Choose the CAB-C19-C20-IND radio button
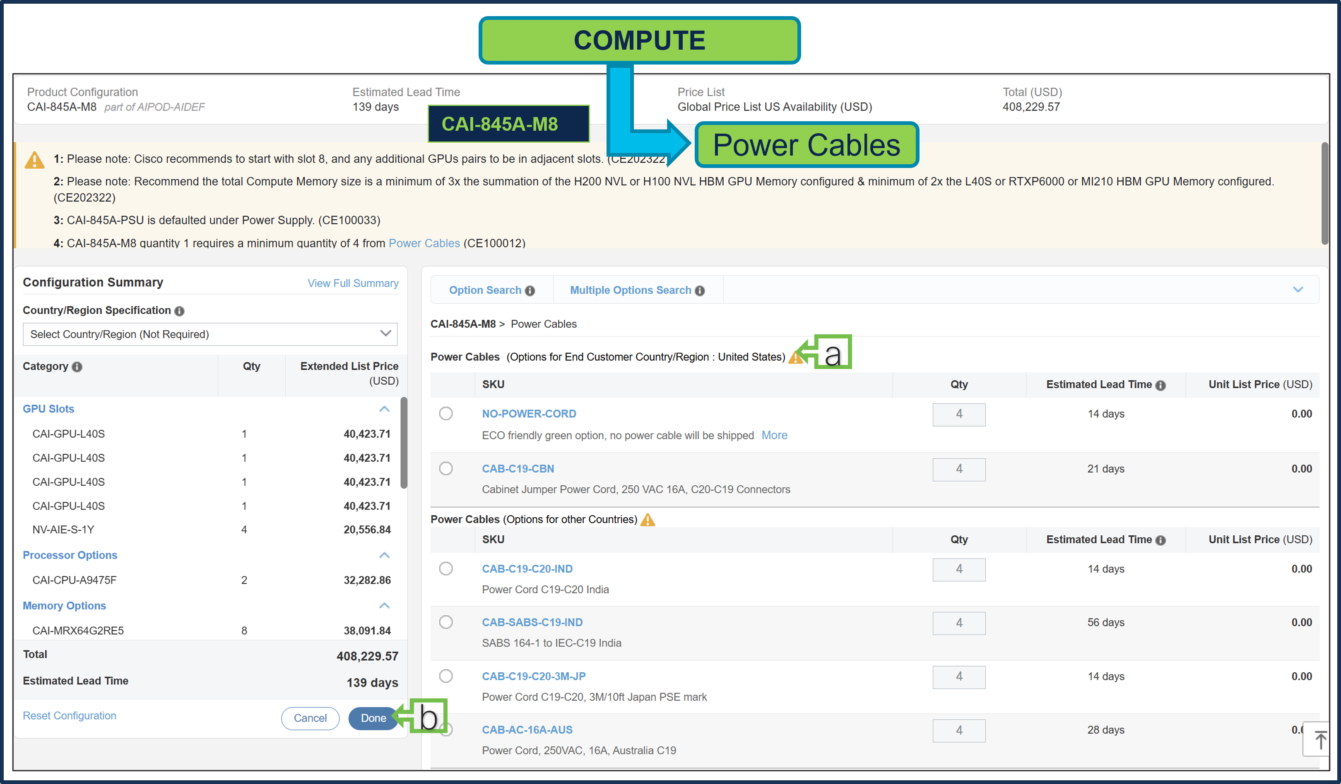The width and height of the screenshot is (1341, 784). [x=446, y=568]
